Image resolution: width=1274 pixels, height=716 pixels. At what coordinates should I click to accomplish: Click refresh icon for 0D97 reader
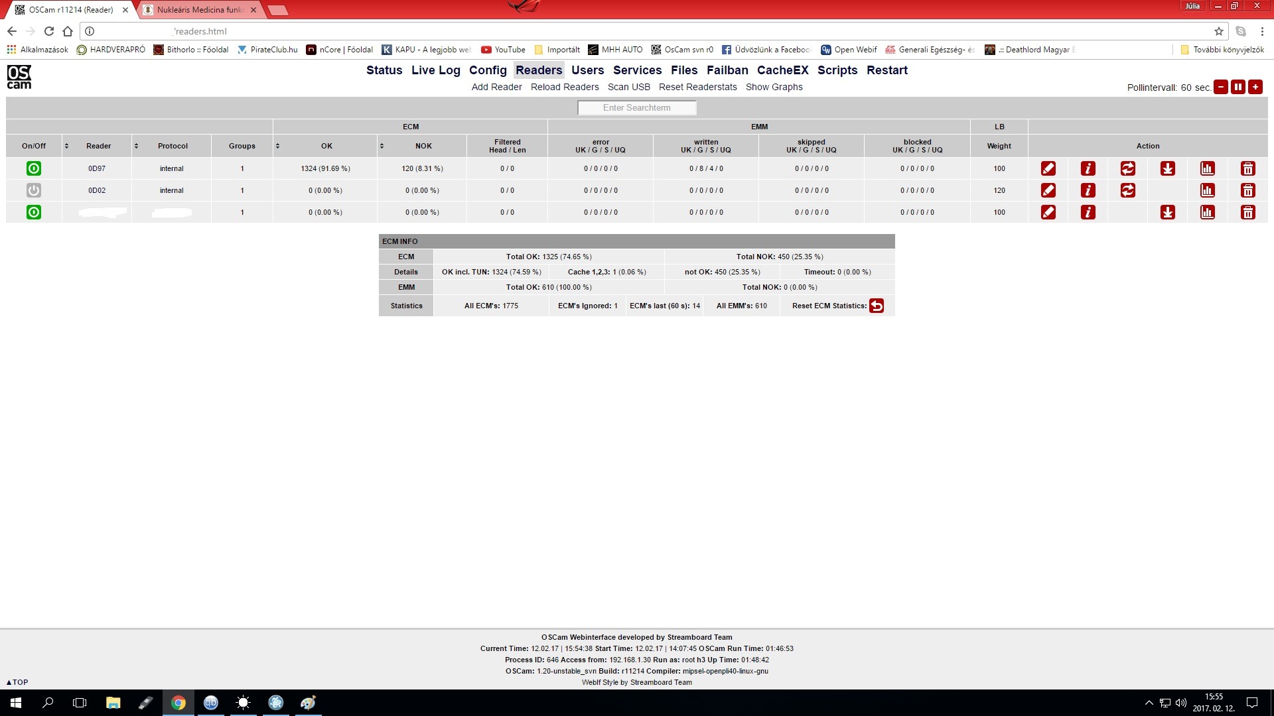point(1128,168)
